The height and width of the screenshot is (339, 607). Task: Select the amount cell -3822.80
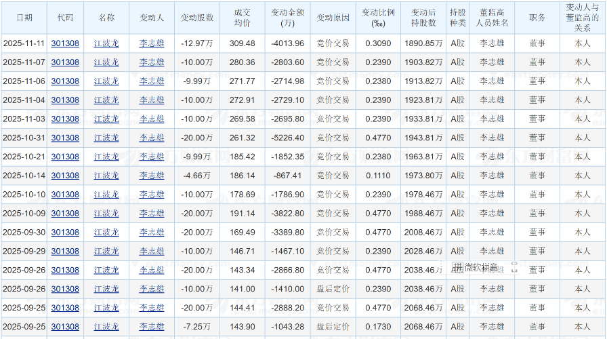click(x=288, y=214)
